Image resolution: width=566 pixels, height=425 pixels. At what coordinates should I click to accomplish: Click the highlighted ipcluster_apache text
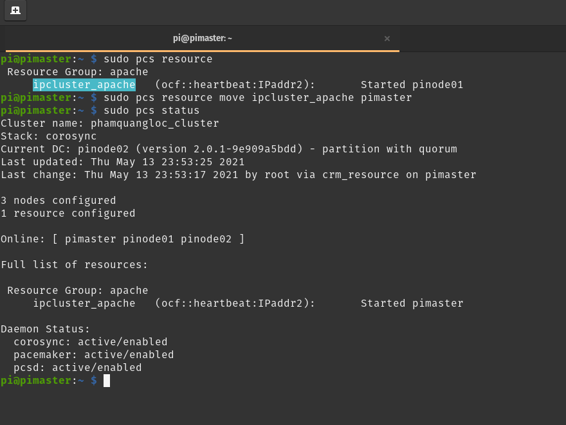click(84, 85)
